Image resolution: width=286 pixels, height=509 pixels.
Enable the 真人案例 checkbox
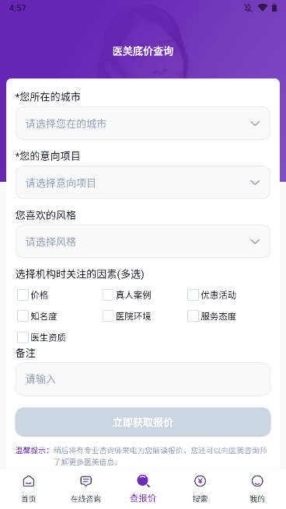coord(108,295)
